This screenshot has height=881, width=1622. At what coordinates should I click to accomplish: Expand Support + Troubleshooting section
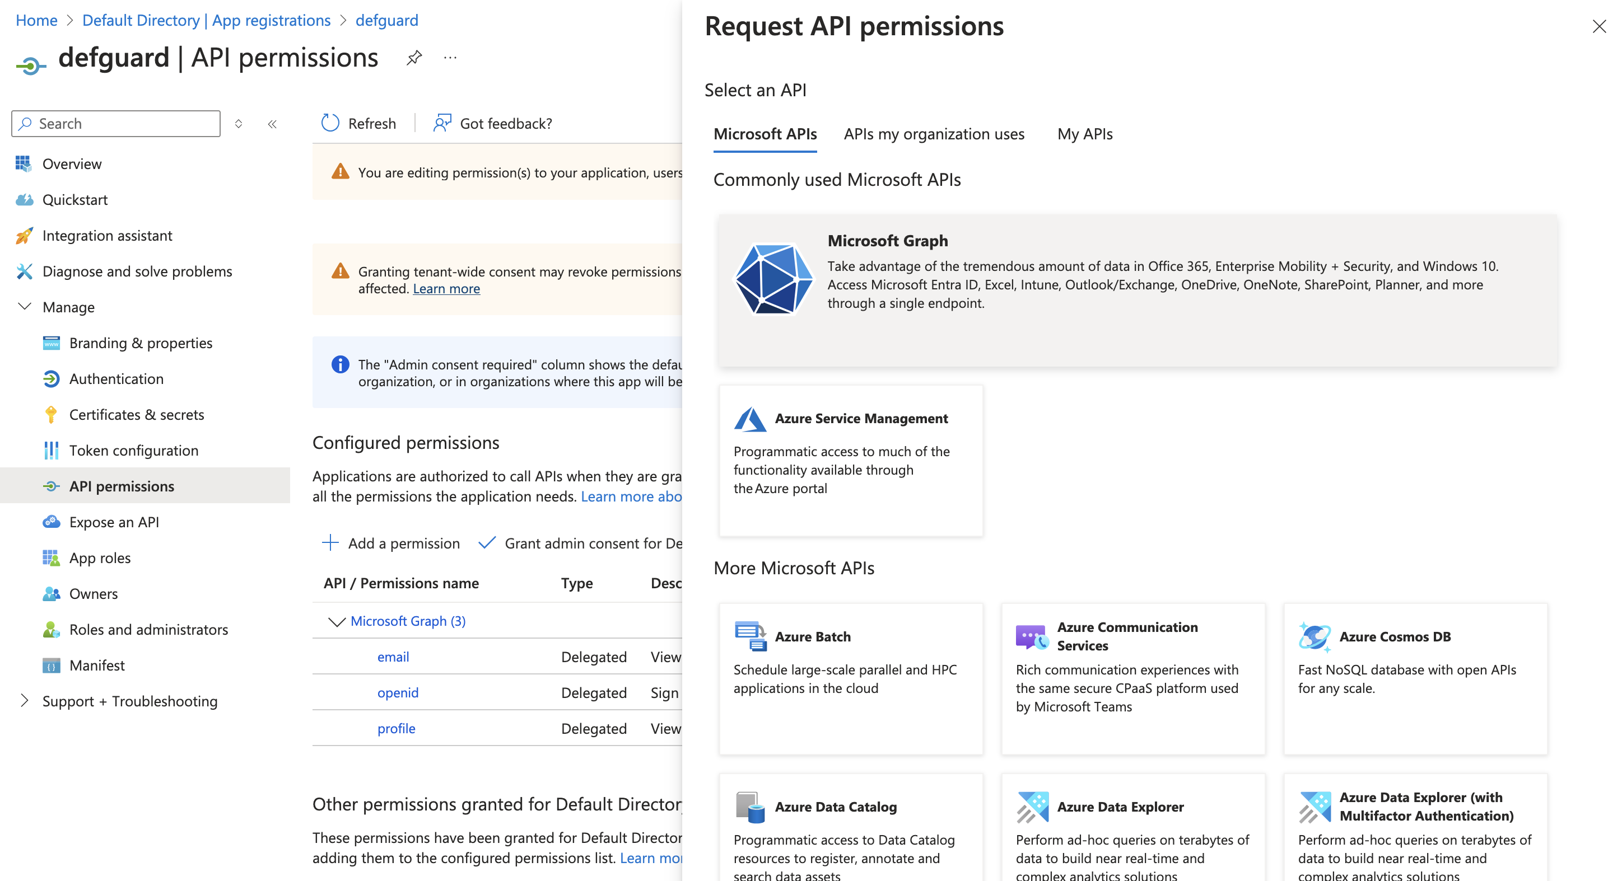pyautogui.click(x=25, y=700)
